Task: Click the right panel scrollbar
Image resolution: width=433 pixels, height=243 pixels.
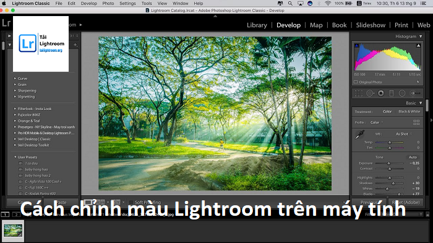Action: [x=427, y=105]
